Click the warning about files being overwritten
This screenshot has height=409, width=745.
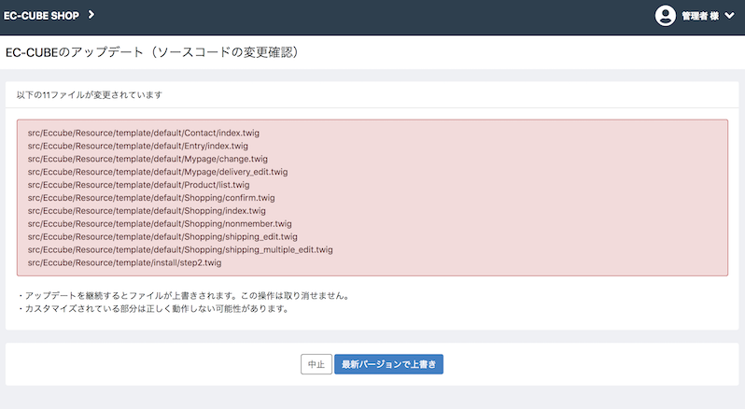click(184, 295)
